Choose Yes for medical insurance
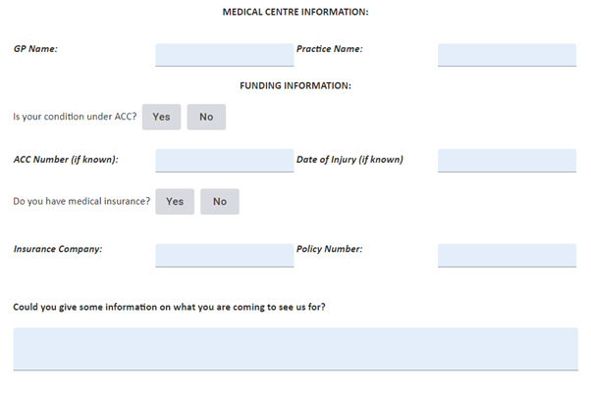The height and width of the screenshot is (393, 591). point(175,202)
